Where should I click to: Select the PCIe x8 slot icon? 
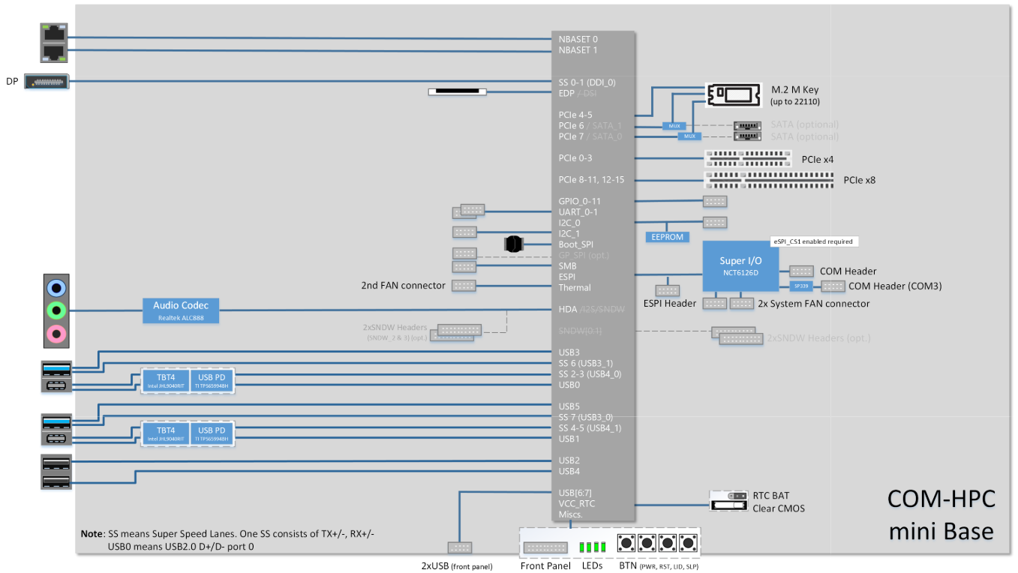pyautogui.click(x=770, y=180)
